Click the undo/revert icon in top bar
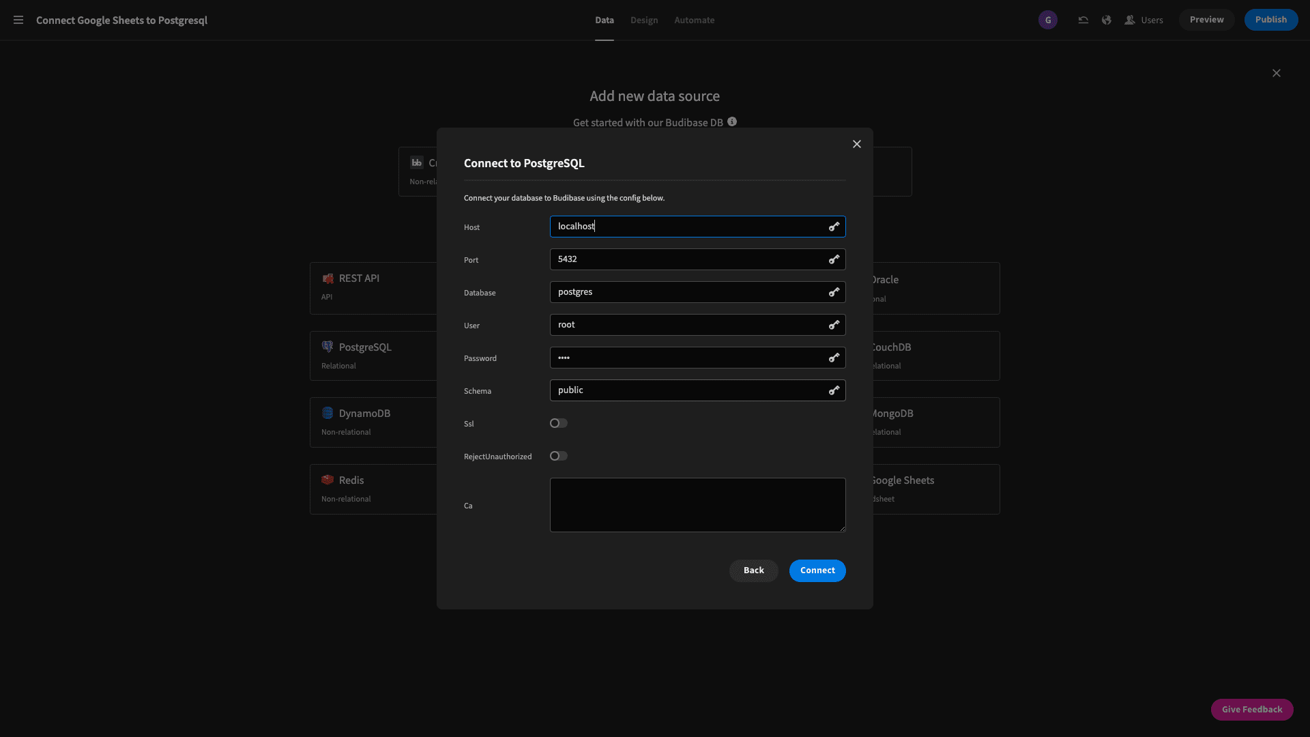Viewport: 1310px width, 737px height. [x=1083, y=20]
